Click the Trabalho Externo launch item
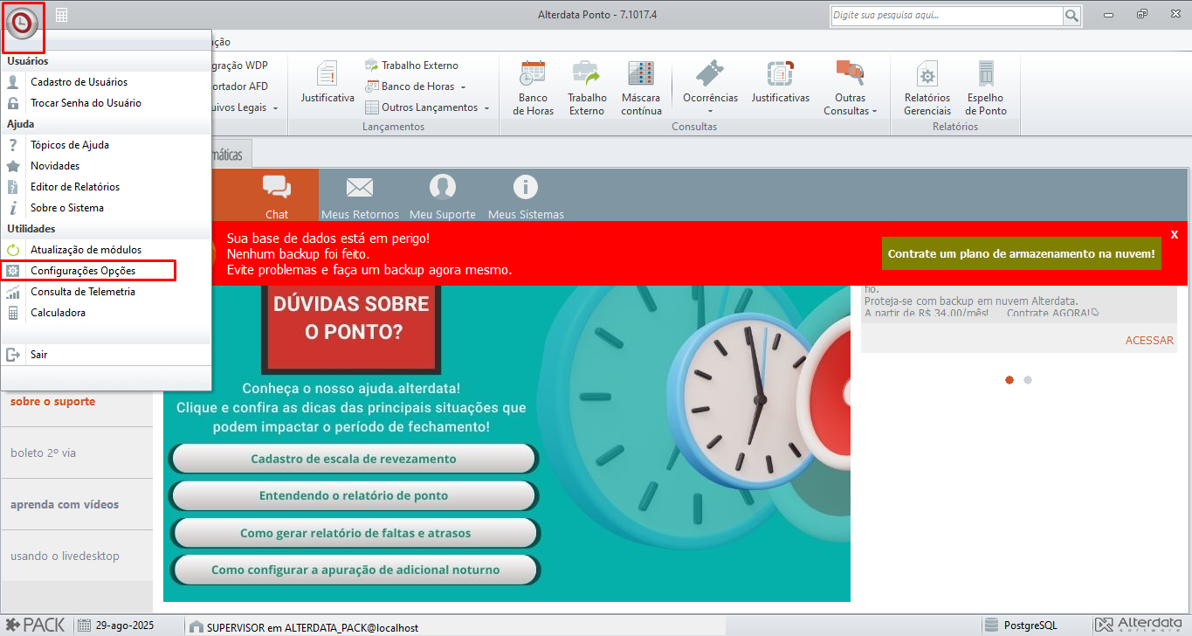 411,66
